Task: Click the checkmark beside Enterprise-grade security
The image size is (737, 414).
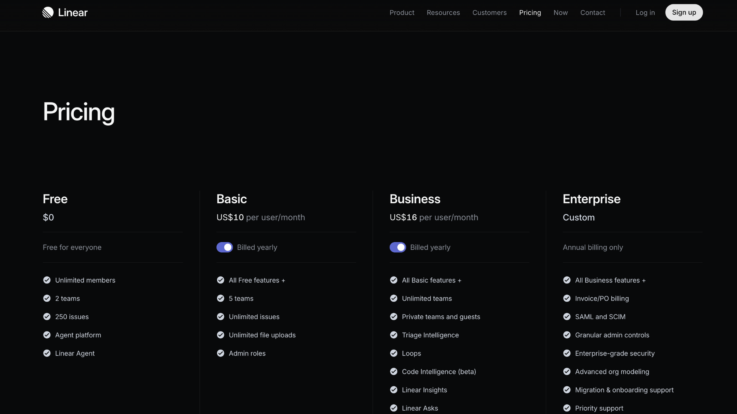Action: point(567,353)
